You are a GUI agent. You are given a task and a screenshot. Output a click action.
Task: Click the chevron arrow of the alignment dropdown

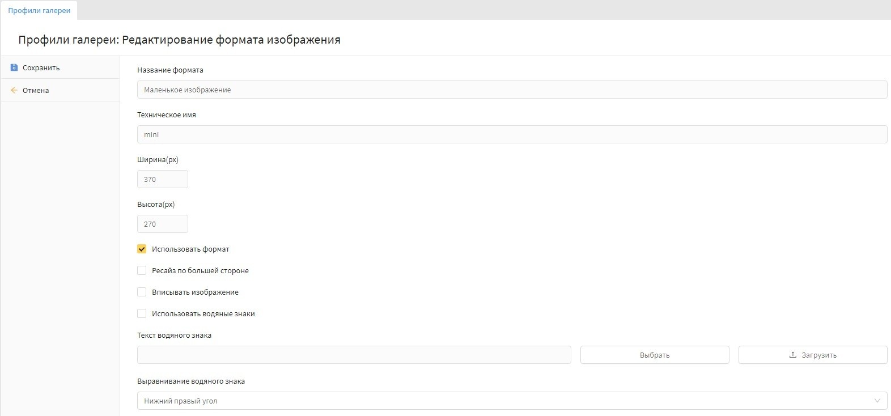[877, 401]
